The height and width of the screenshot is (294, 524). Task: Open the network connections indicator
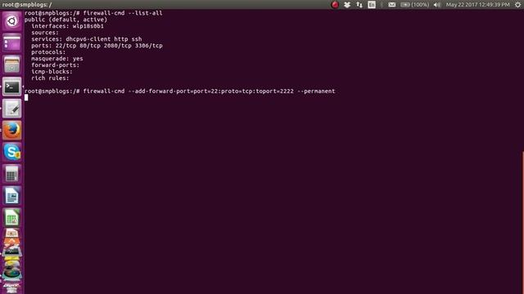coord(359,5)
